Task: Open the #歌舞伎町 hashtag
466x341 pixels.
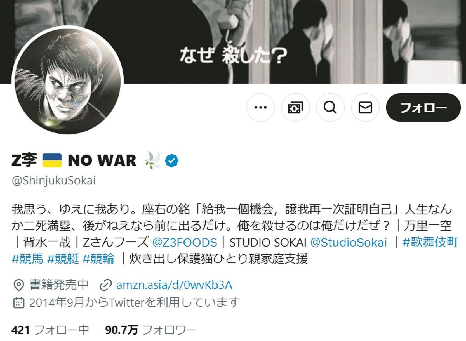Action: tap(430, 242)
